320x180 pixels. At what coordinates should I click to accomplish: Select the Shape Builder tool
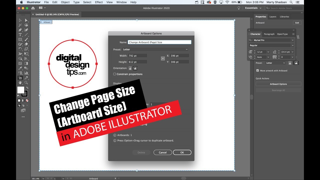[20, 58]
